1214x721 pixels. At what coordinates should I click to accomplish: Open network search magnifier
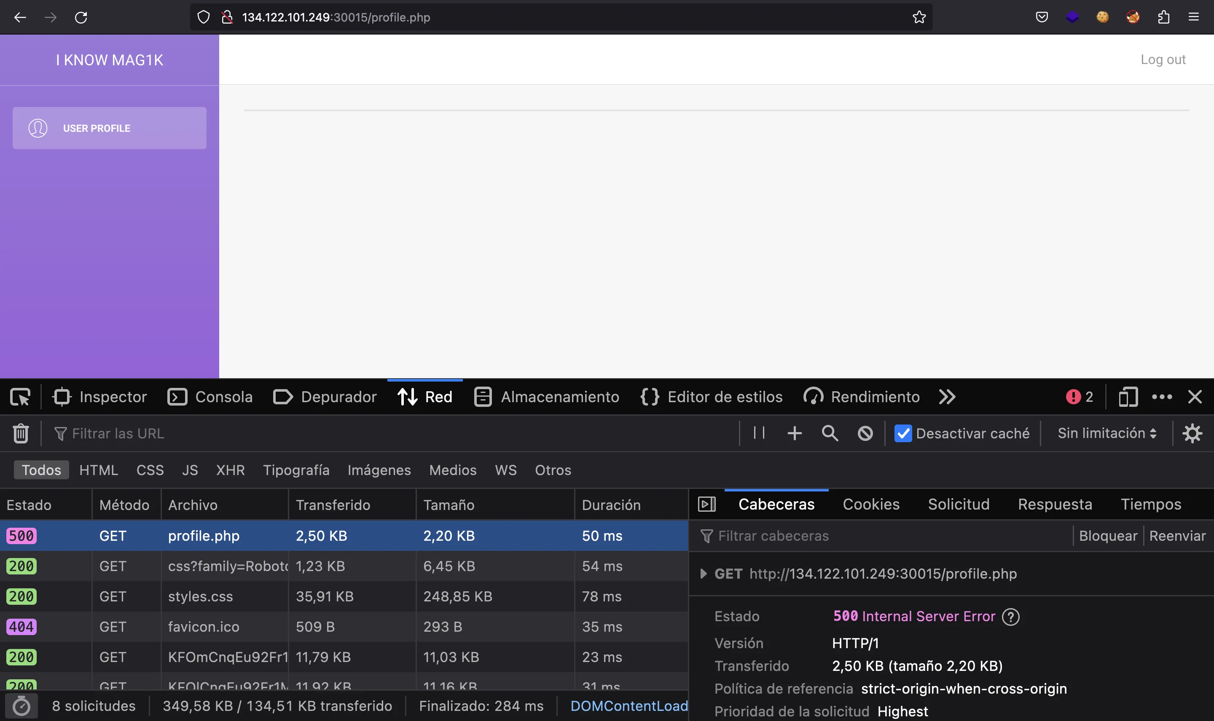click(x=830, y=433)
